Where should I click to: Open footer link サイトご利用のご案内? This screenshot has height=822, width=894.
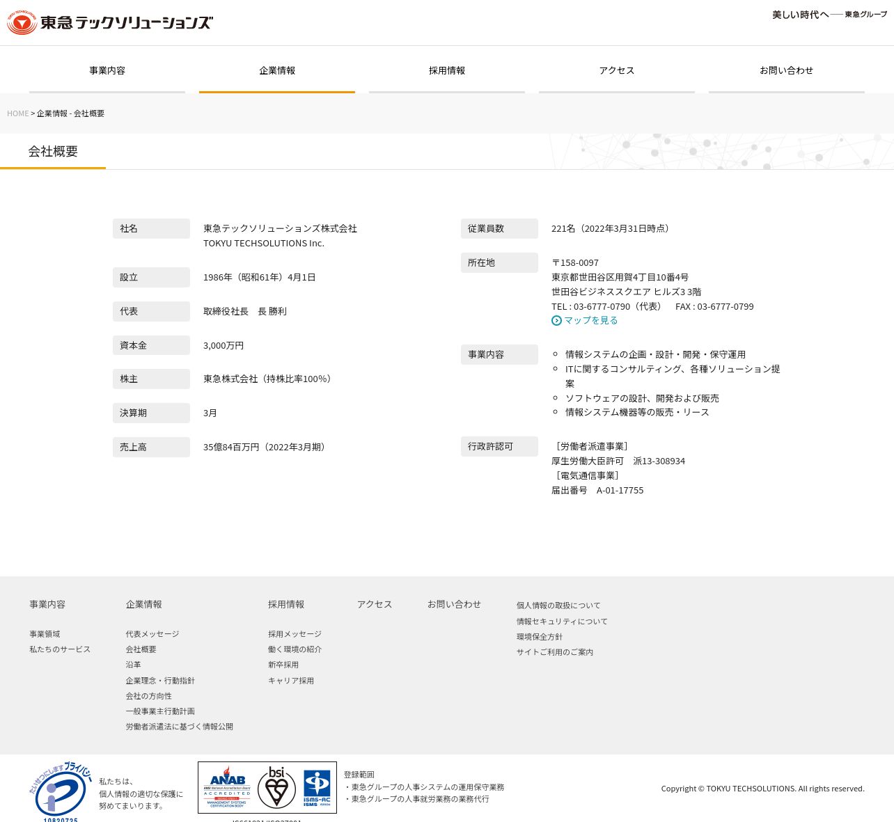(555, 652)
